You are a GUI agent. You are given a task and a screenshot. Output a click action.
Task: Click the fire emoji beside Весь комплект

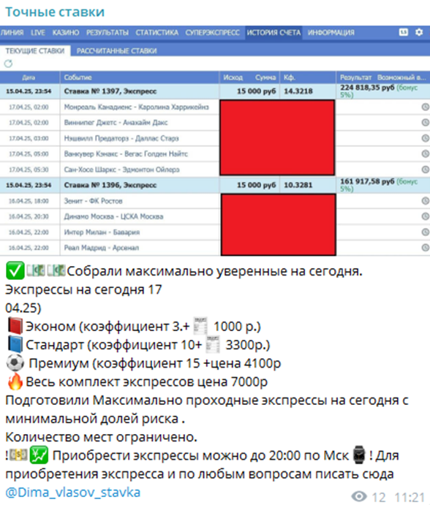click(x=15, y=381)
